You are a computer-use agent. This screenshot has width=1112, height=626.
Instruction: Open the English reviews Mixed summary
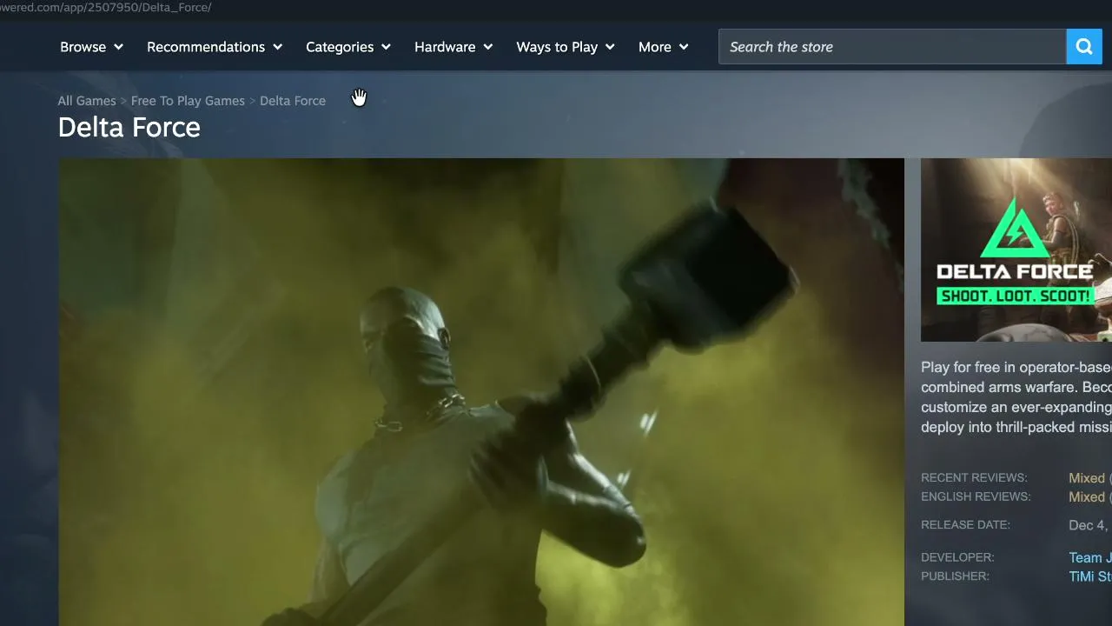tap(1087, 497)
